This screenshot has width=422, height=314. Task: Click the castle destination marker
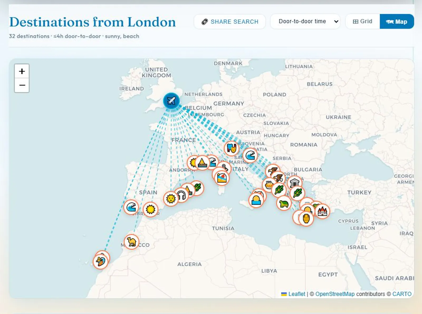click(x=322, y=211)
